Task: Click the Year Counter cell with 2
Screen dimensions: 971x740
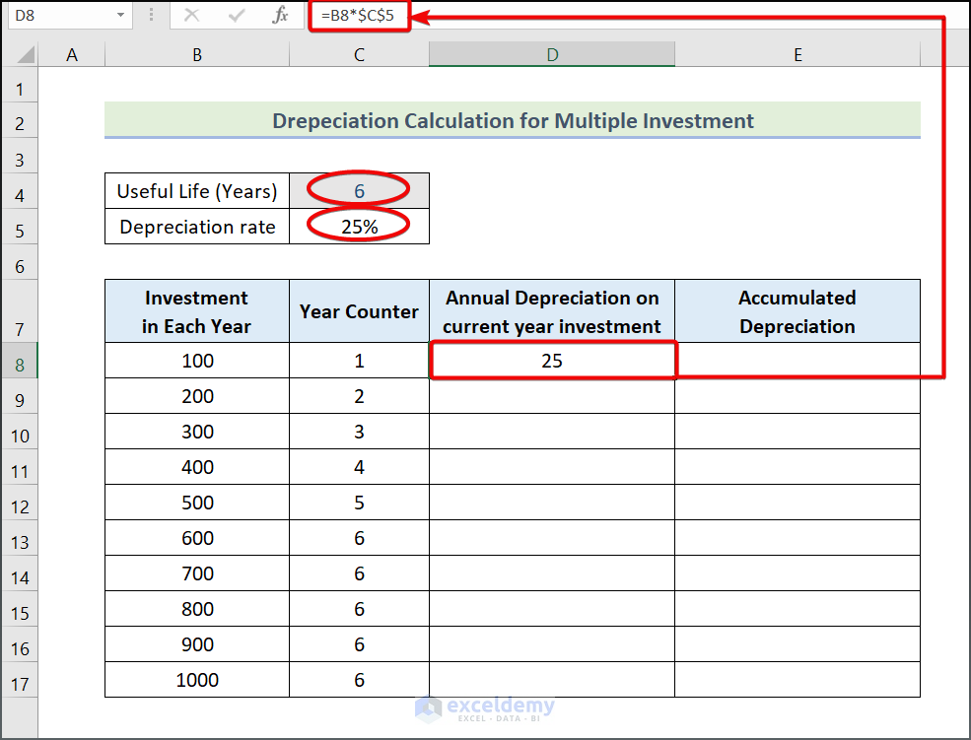Action: [x=359, y=396]
